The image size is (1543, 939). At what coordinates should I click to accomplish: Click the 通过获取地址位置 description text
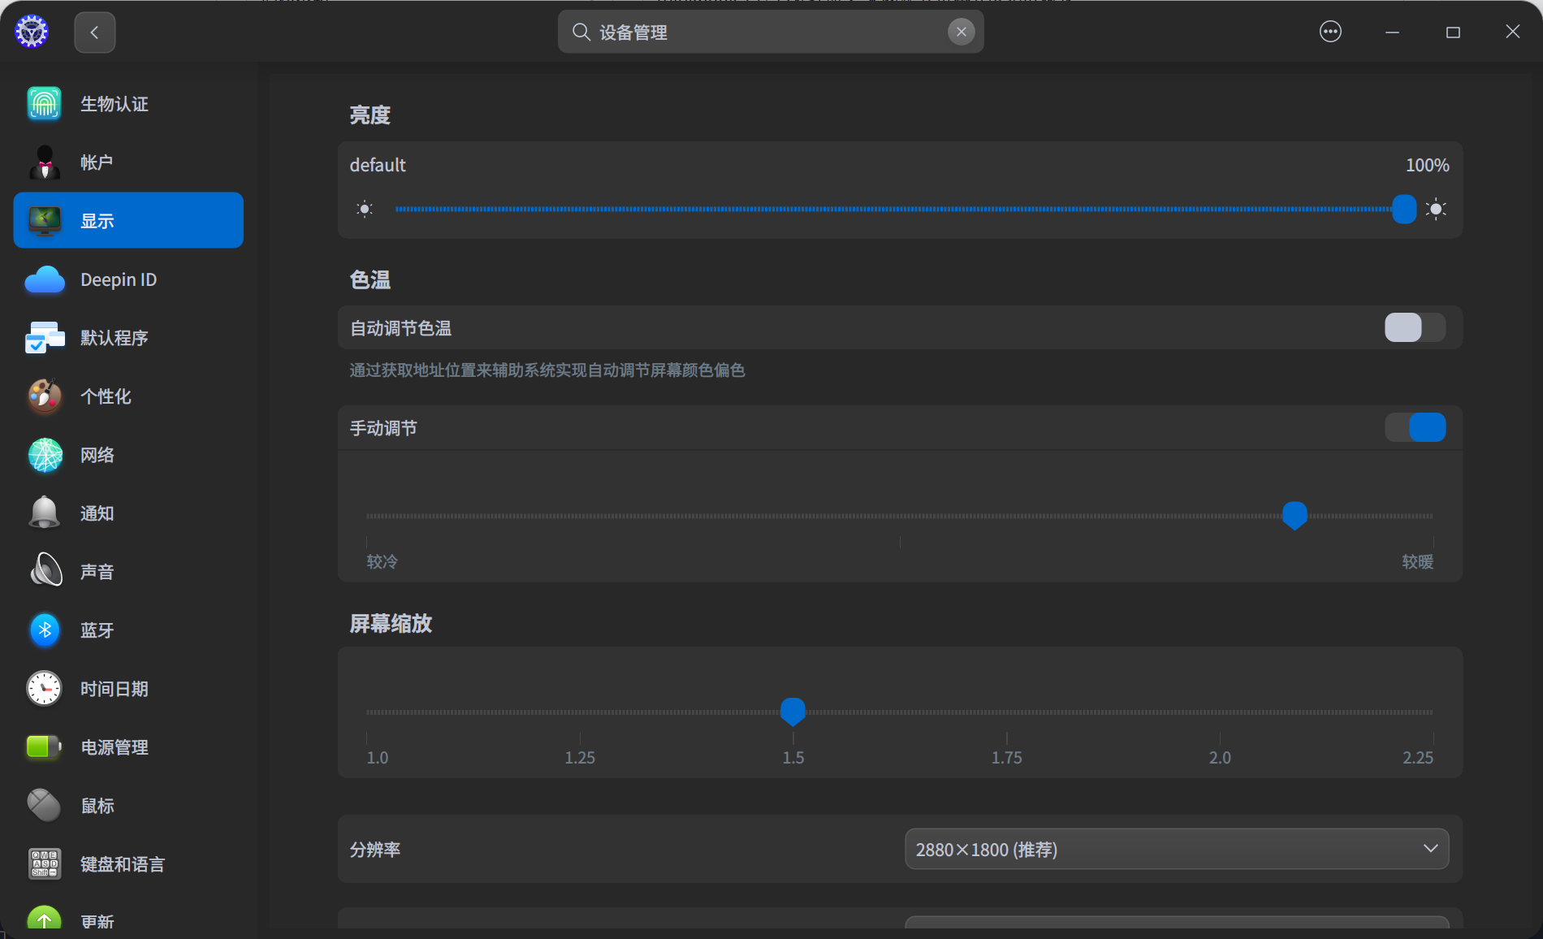pos(547,370)
